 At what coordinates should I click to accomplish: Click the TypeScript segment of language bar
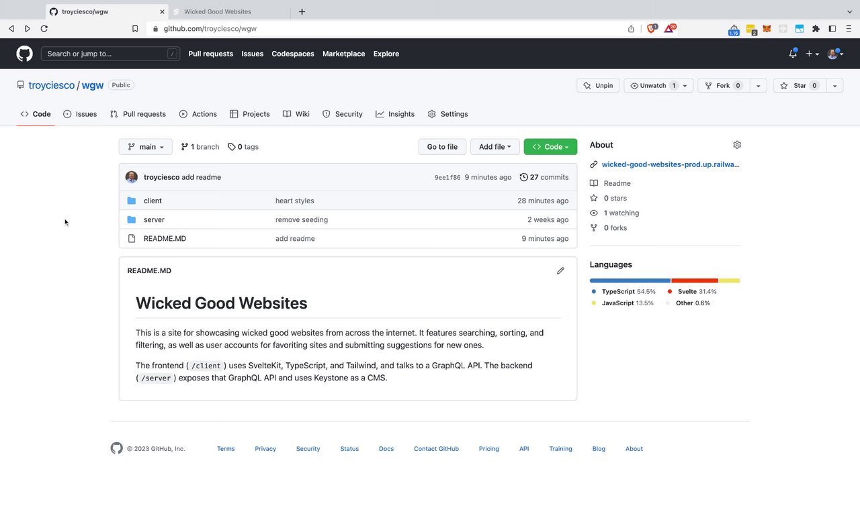pos(630,280)
